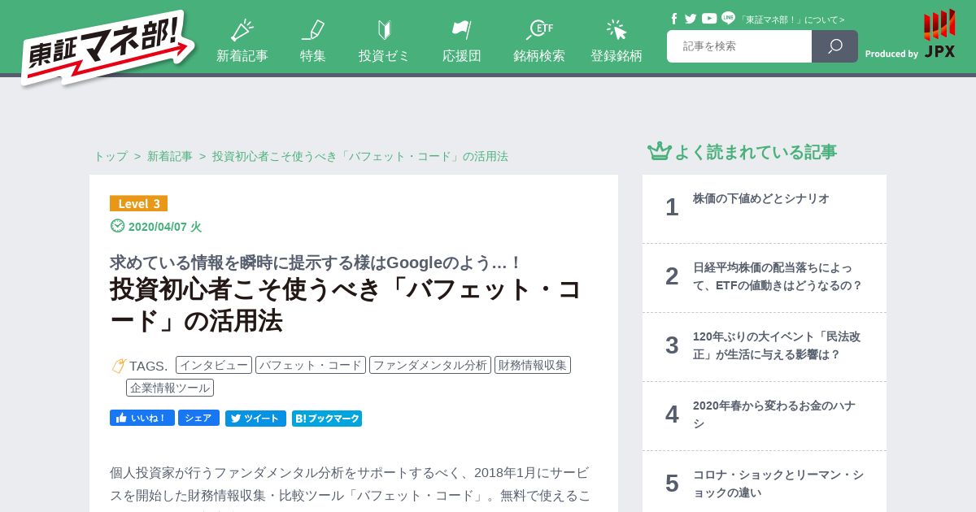This screenshot has width=976, height=512.
Task: Click the 東証マネ部! site logo
Action: [x=108, y=47]
